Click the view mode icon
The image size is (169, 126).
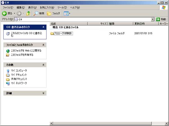point(66,14)
